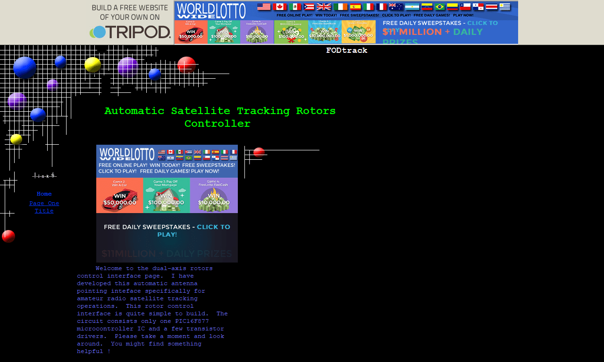604x362 pixels.
Task: Click the $1,000,000 game tile in the top banner
Action: (x=359, y=32)
